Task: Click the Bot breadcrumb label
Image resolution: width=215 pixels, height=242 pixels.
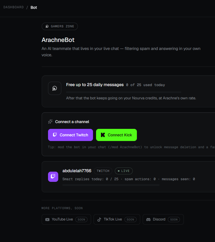Action: [34, 7]
